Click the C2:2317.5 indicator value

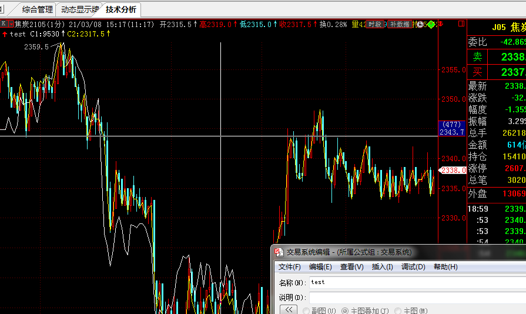86,34
